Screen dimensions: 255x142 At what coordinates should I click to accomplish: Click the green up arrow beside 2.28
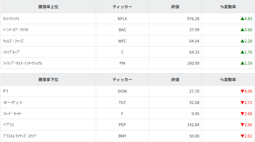242,41
